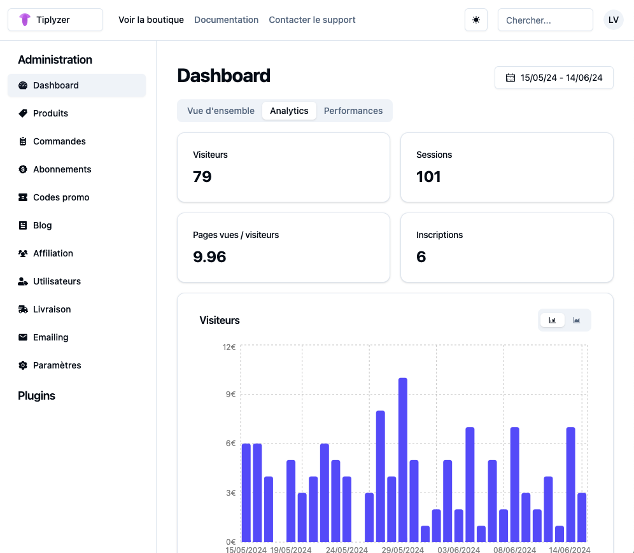The width and height of the screenshot is (634, 553).
Task: Toggle light/dark theme with sun button
Action: click(x=476, y=20)
